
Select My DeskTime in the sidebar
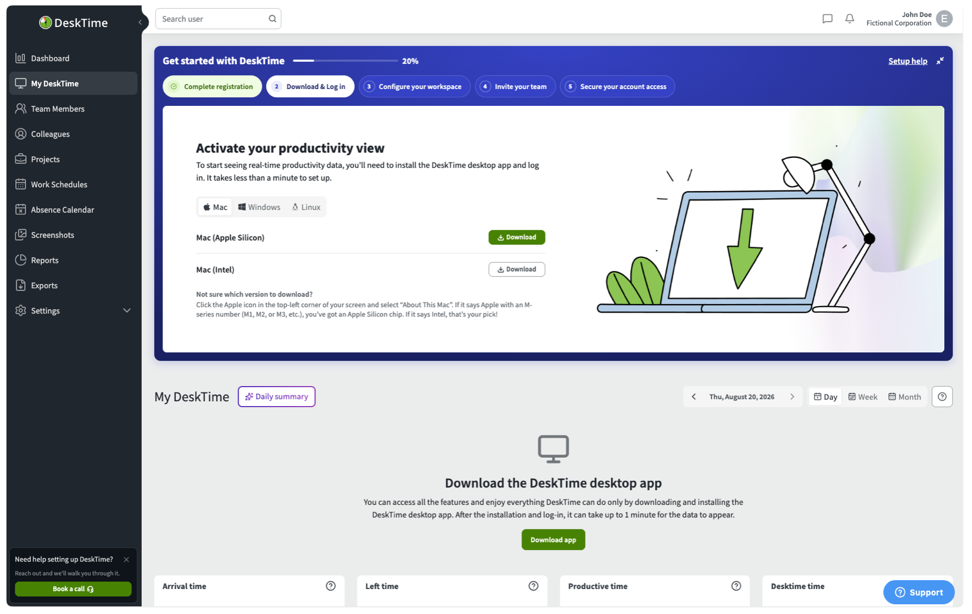73,84
